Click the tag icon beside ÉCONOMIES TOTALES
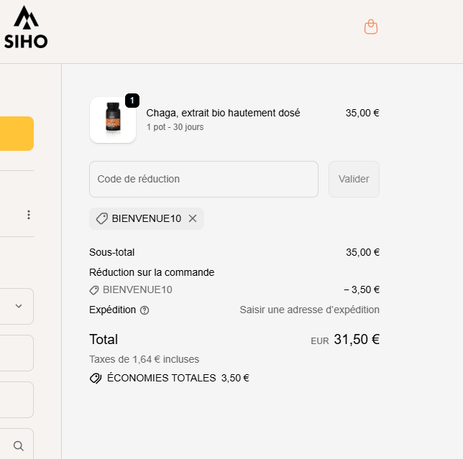 (96, 378)
